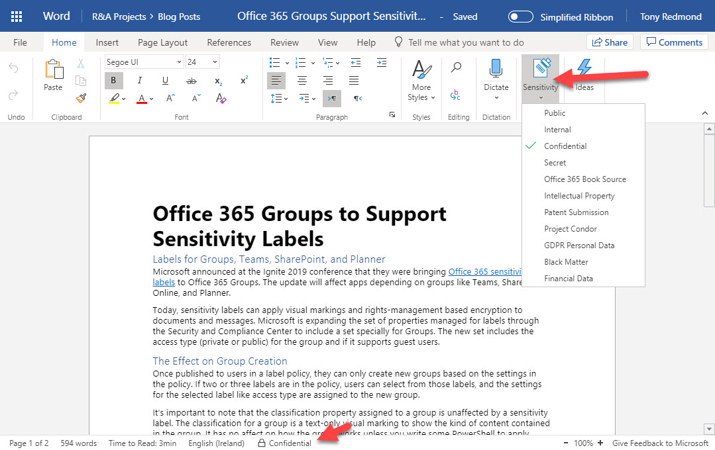Open the special indent dropdown
This screenshot has width=715, height=450.
coord(307,99)
